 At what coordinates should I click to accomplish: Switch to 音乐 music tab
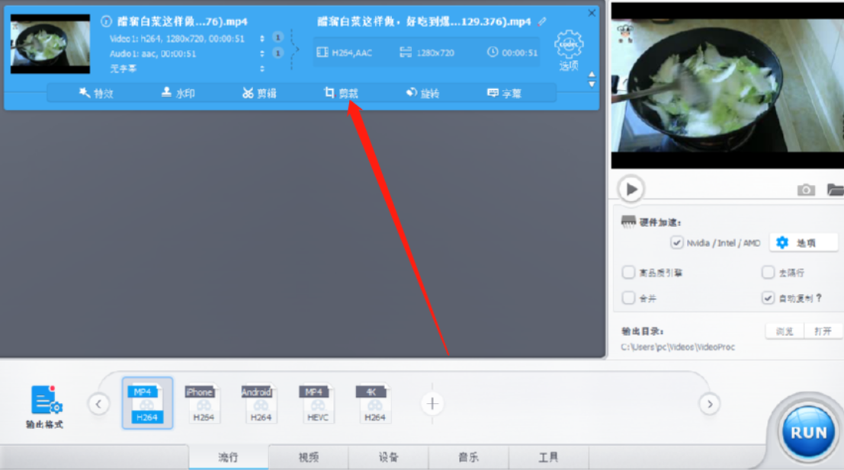(x=468, y=457)
